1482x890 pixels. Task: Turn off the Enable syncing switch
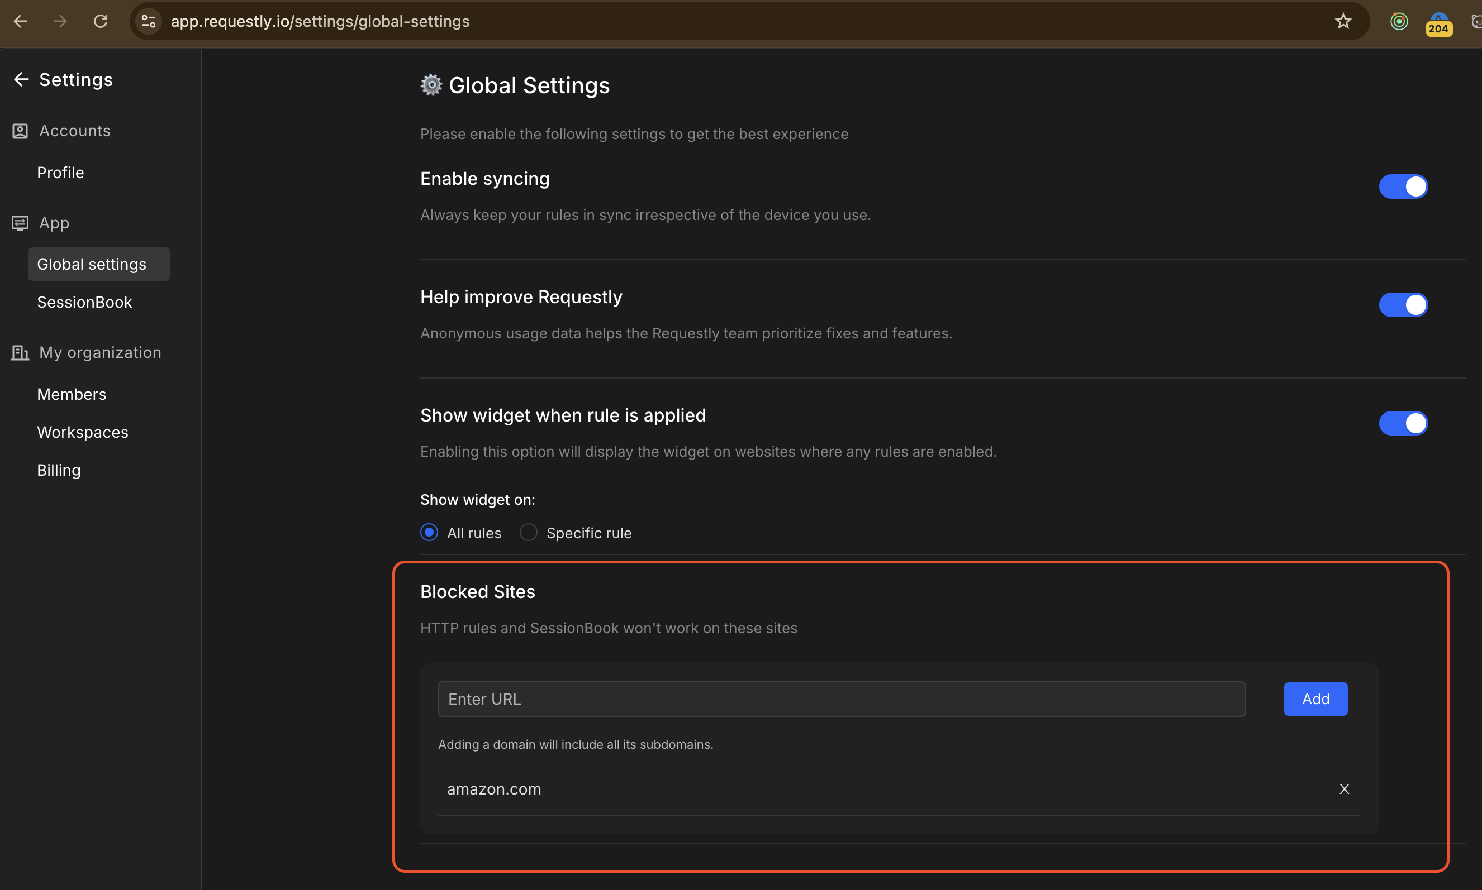pyautogui.click(x=1403, y=186)
